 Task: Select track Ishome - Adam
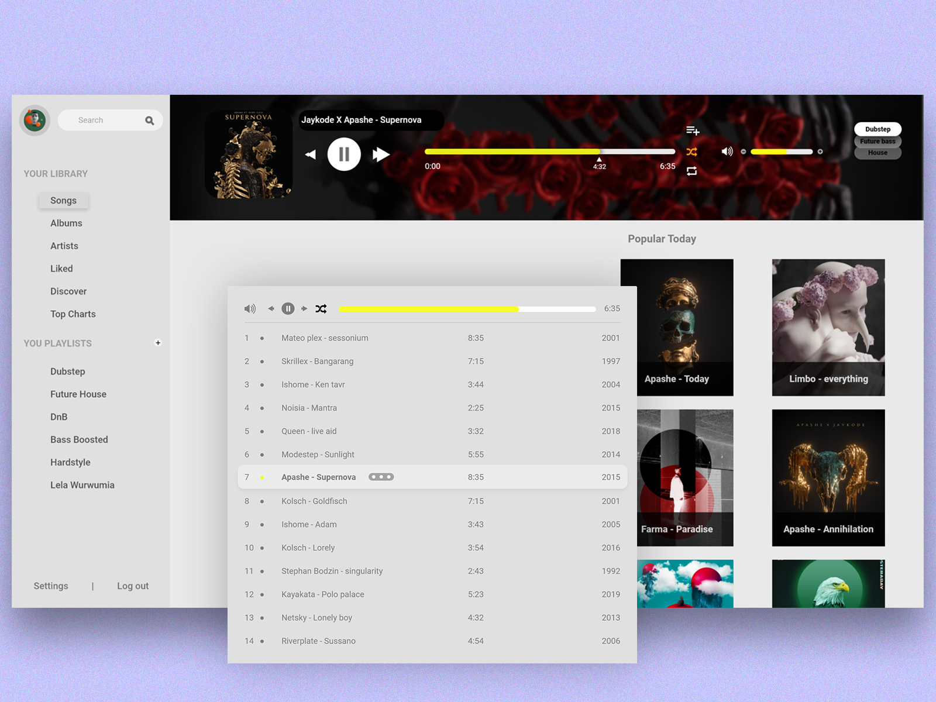(x=432, y=525)
